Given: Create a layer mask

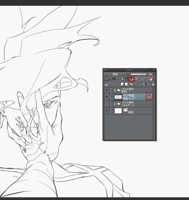Looking at the screenshot, I should point(144,84).
